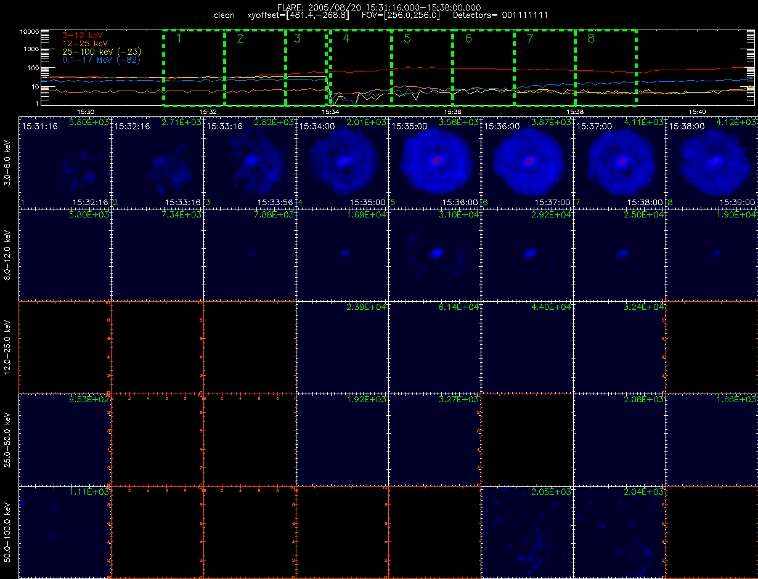Click the '15:34' time axis tick label
Image resolution: width=758 pixels, height=579 pixels.
click(330, 111)
